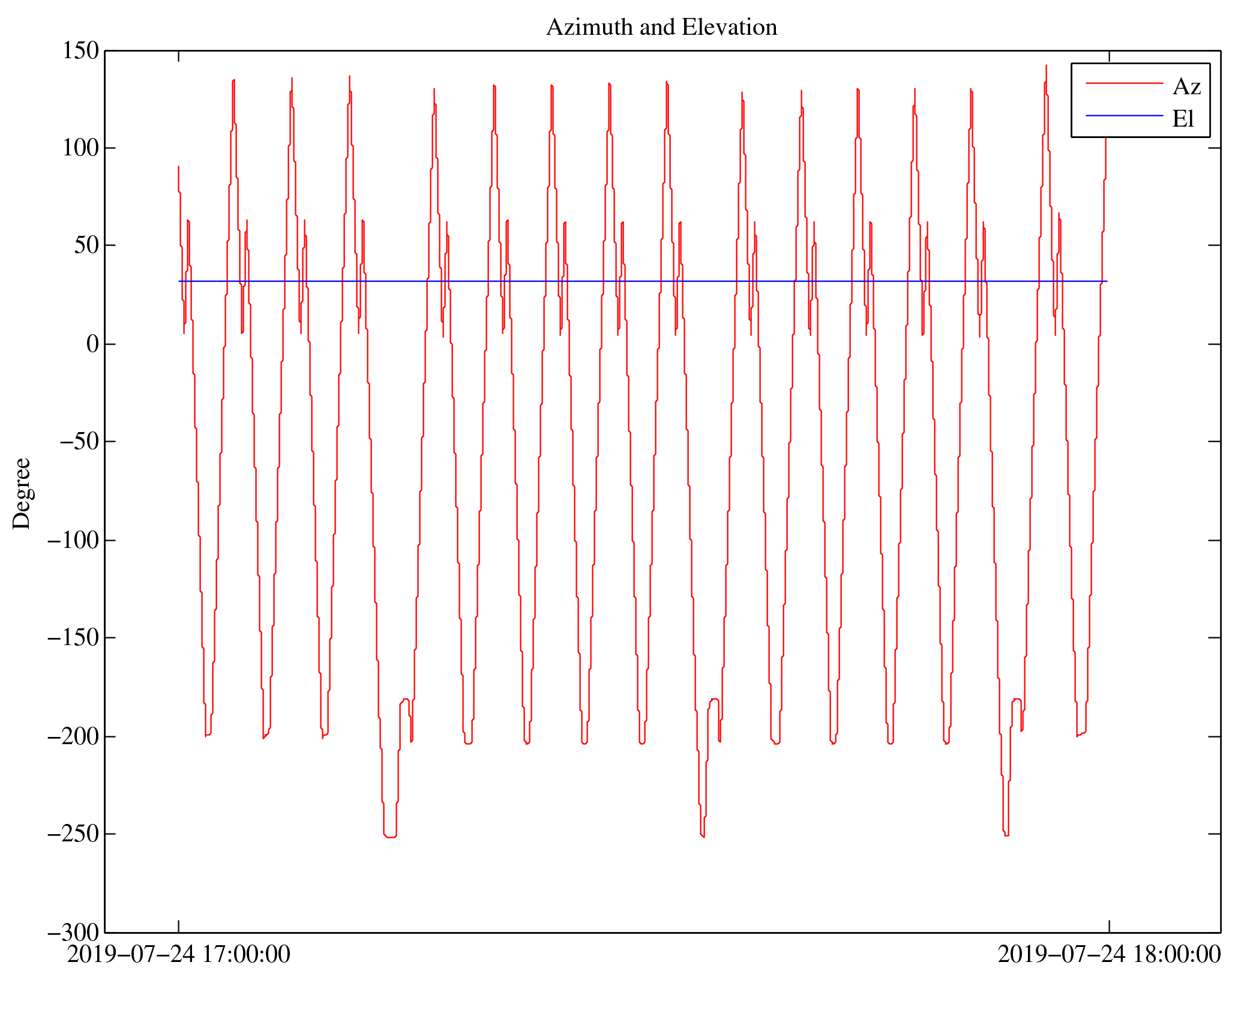Click the first flat Az trough near −250

[x=390, y=837]
